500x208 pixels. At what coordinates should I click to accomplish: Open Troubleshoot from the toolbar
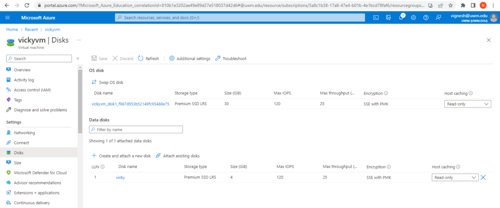coord(230,59)
